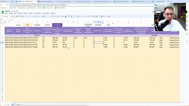Open the Данные menu
Image resolution: width=189 pixels, height=106 pixels.
point(31,13)
